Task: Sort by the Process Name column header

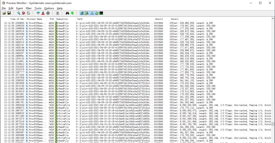Action: point(34,19)
